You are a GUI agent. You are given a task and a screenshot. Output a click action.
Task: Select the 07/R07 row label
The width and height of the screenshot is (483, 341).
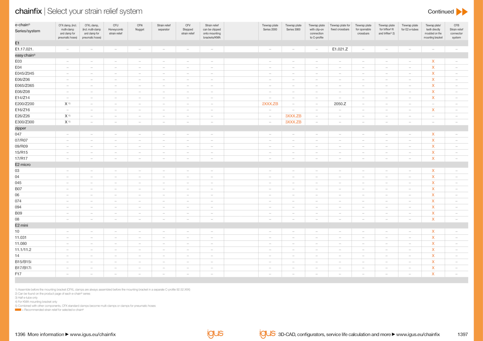click(x=21, y=140)
